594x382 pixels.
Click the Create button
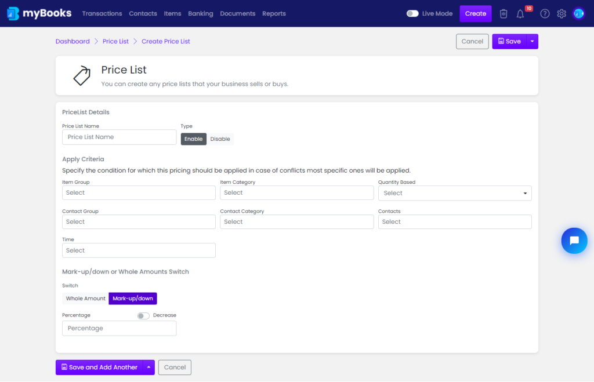(476, 14)
